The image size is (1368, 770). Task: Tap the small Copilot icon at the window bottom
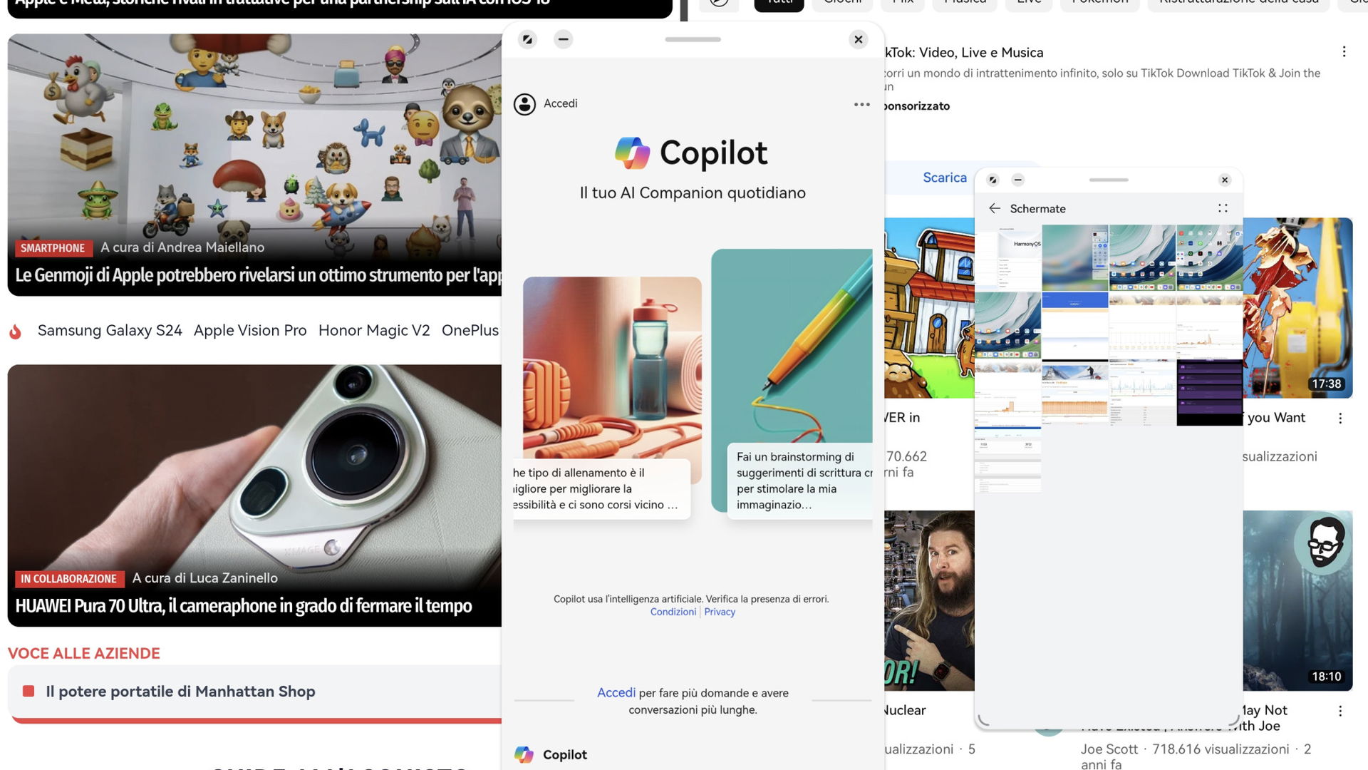524,754
